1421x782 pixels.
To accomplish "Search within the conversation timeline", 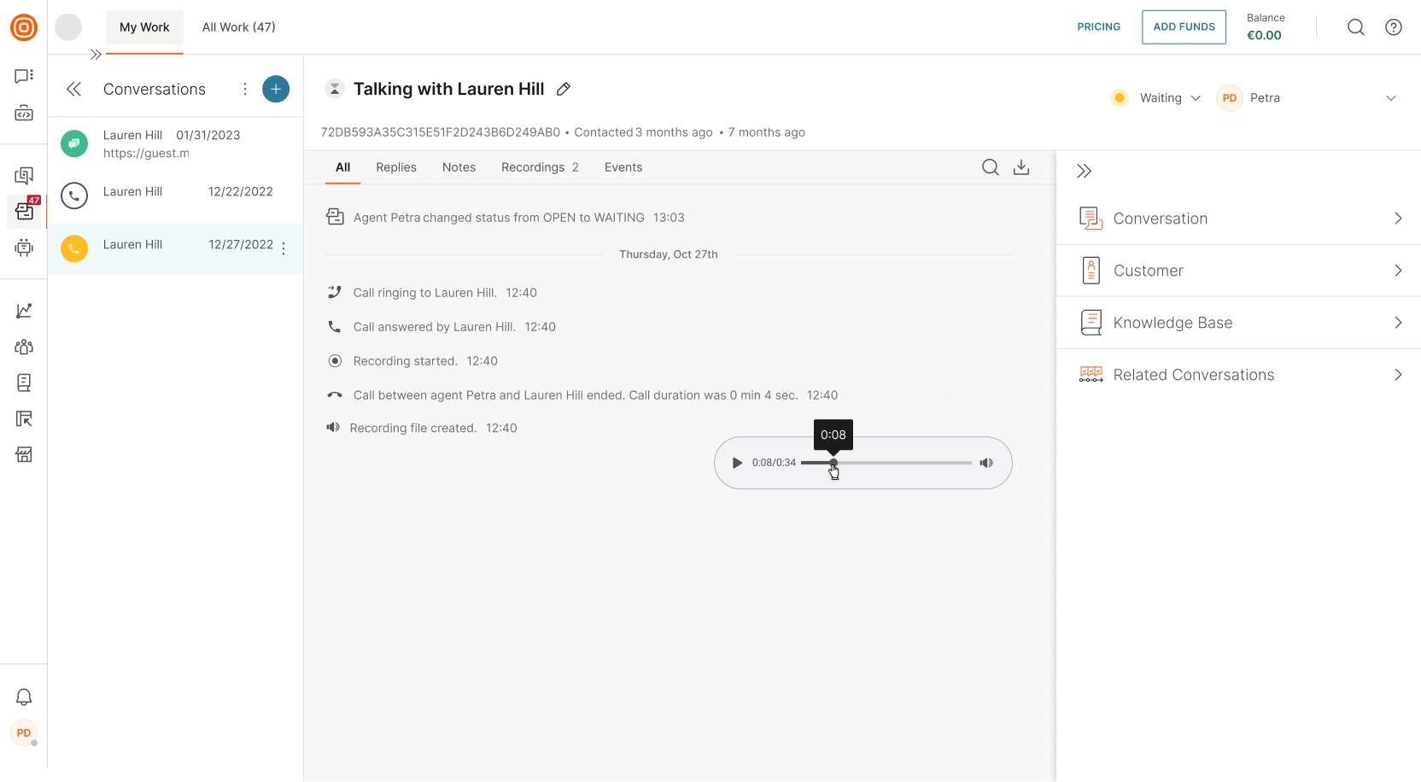I will pos(990,167).
